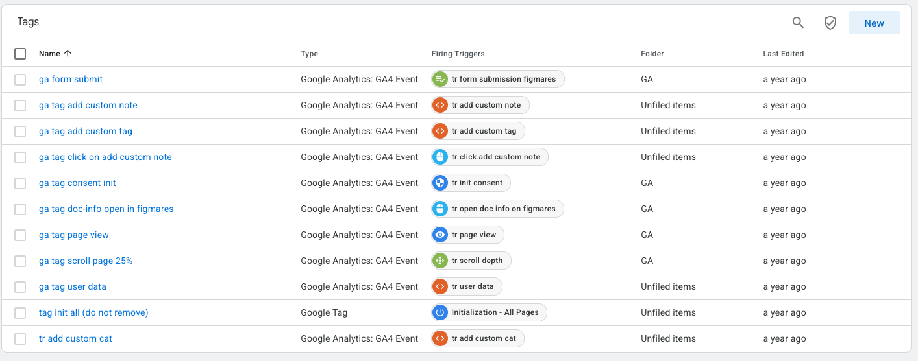The width and height of the screenshot is (918, 361).
Task: Click the form submission trigger icon
Action: pyautogui.click(x=440, y=79)
